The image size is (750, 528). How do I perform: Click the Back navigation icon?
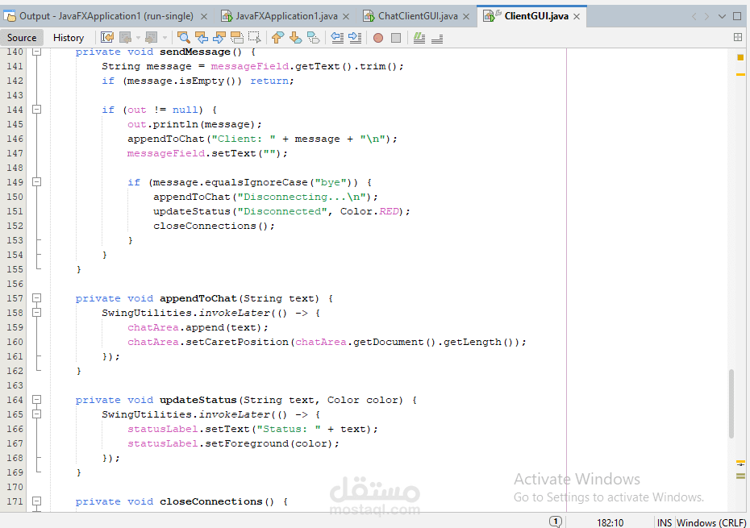coord(125,37)
